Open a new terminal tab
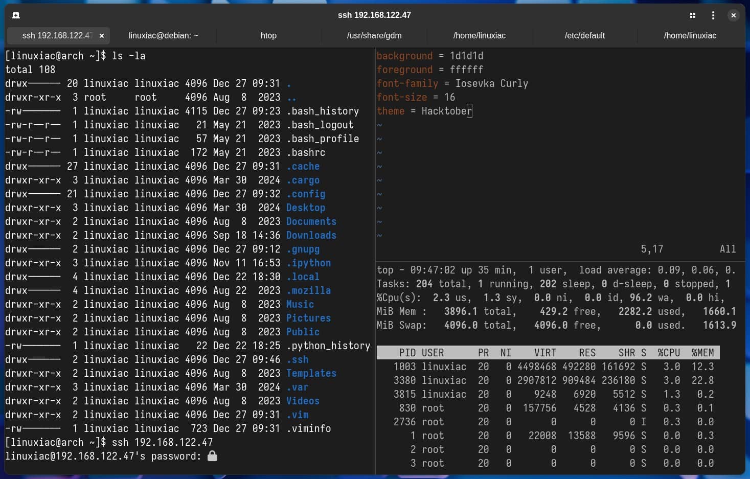This screenshot has width=750, height=479. coord(16,15)
